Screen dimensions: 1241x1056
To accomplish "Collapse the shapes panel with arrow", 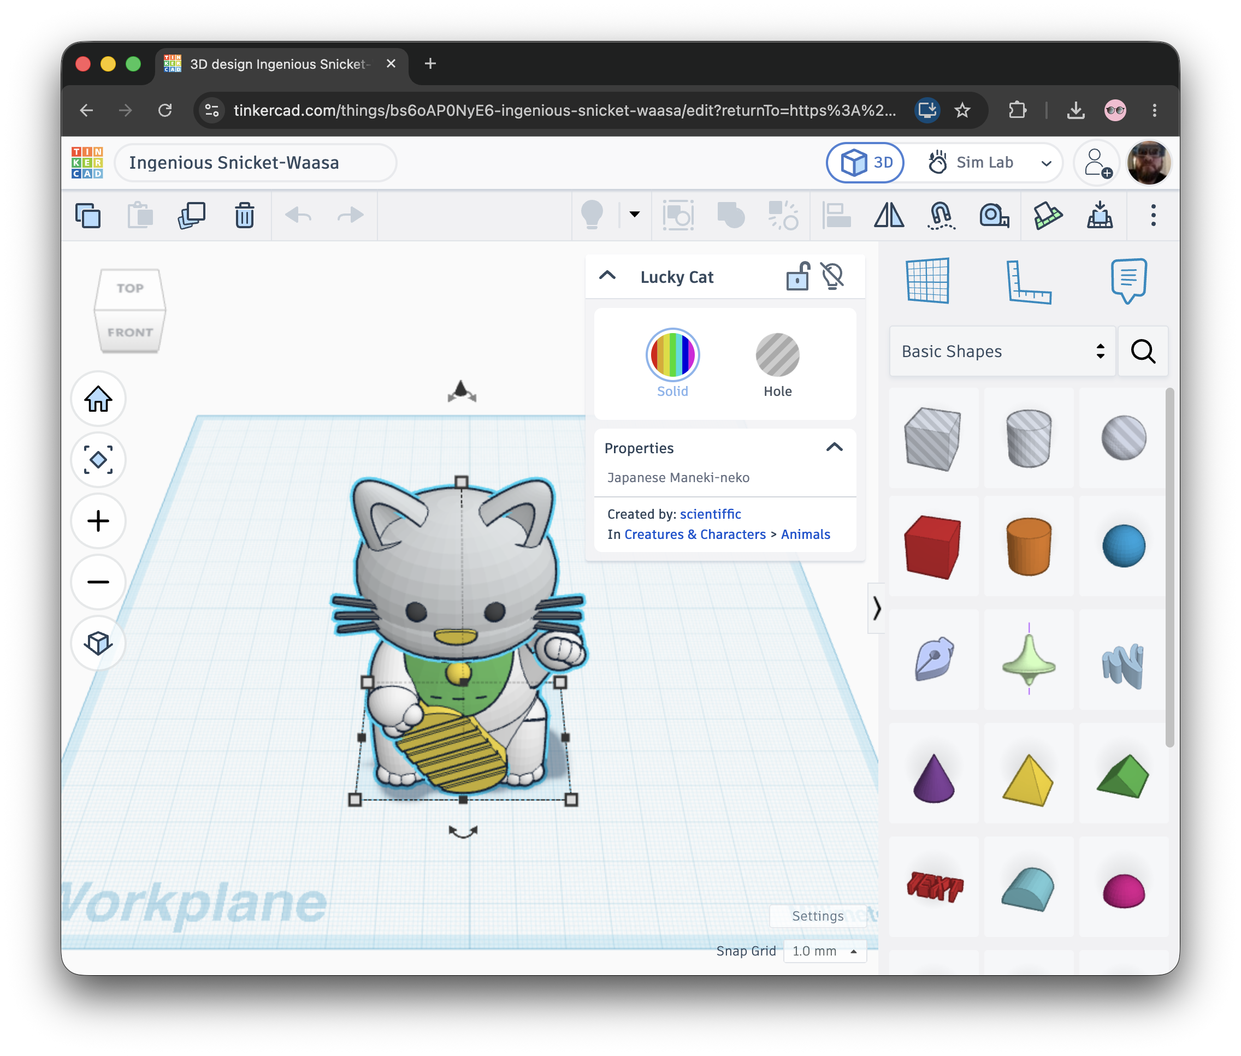I will click(876, 608).
